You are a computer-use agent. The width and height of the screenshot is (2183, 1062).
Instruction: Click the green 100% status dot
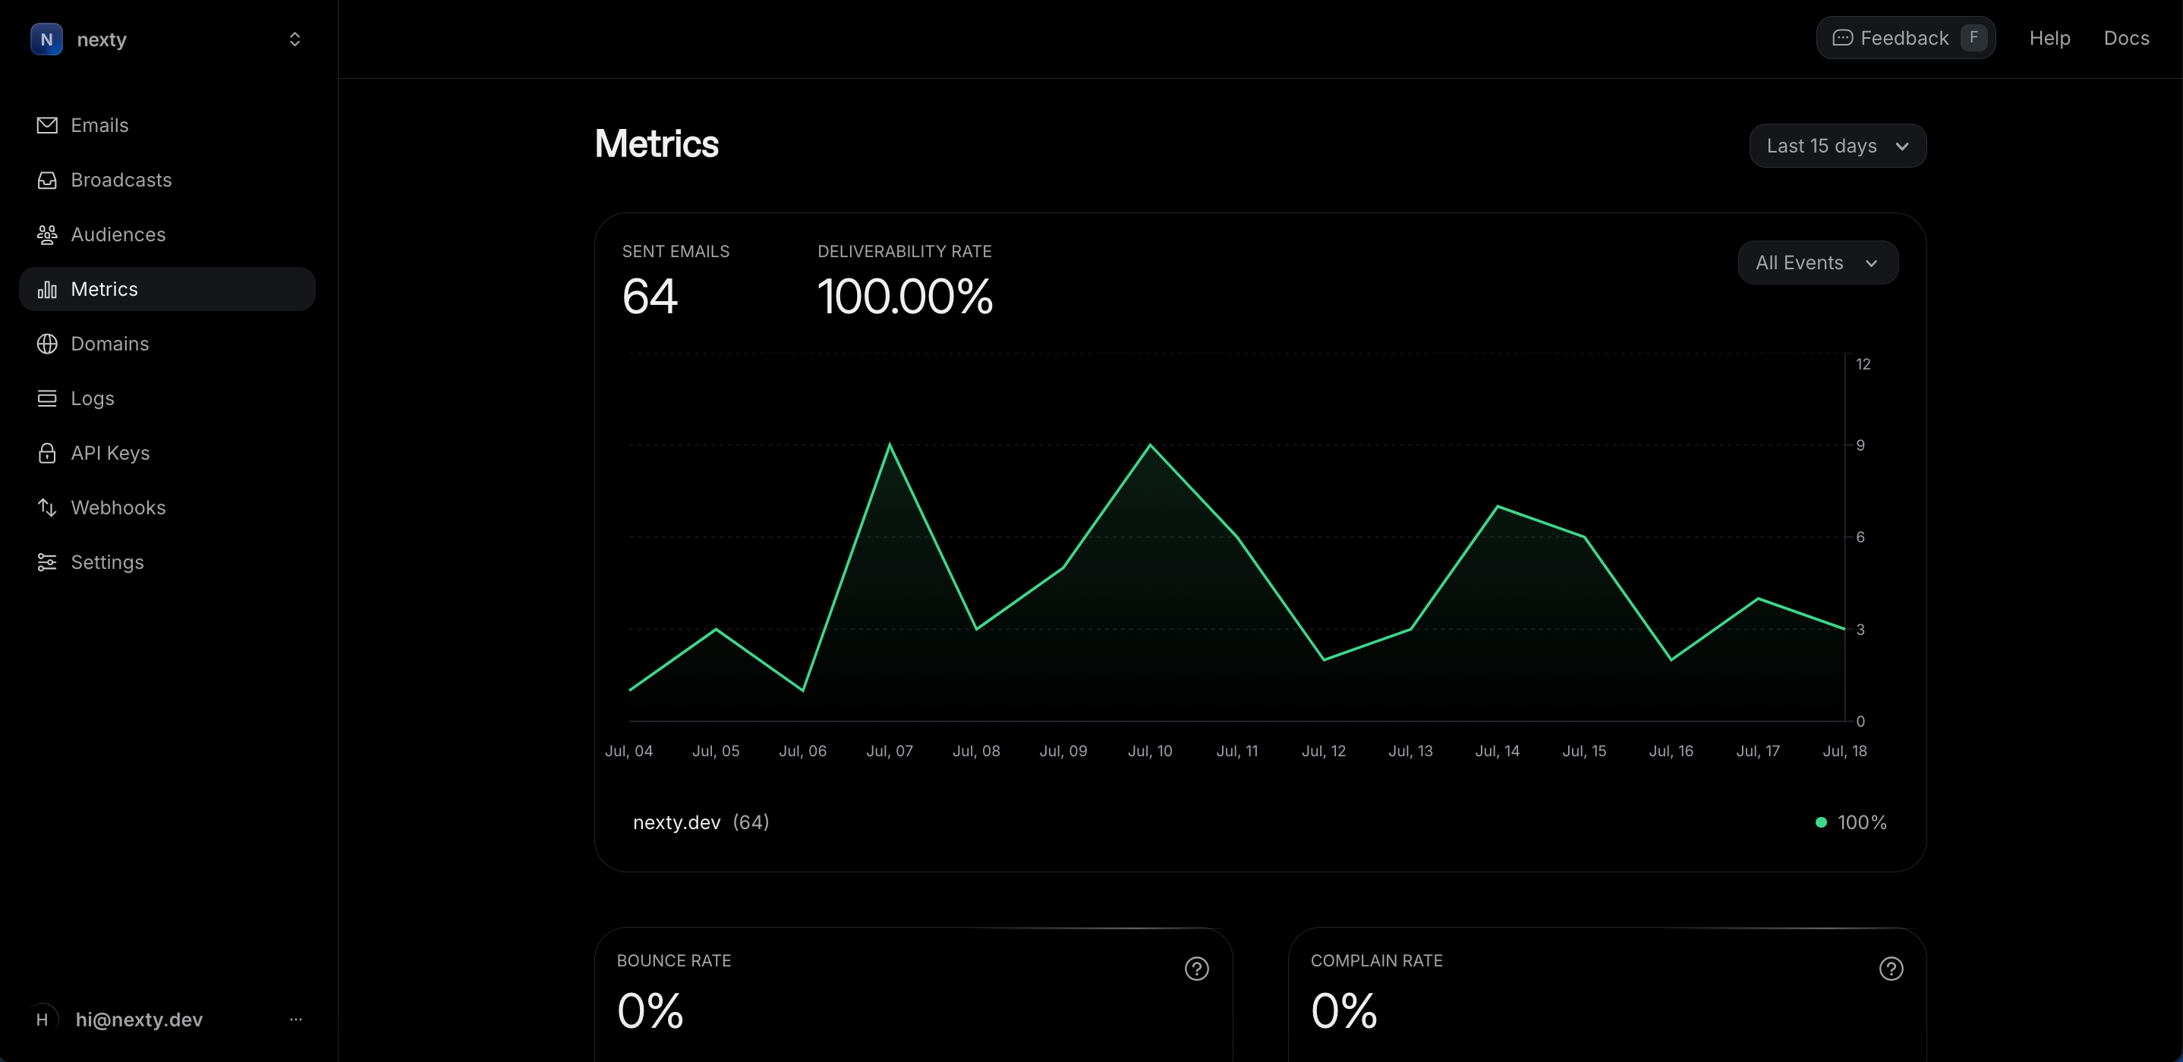click(1821, 822)
